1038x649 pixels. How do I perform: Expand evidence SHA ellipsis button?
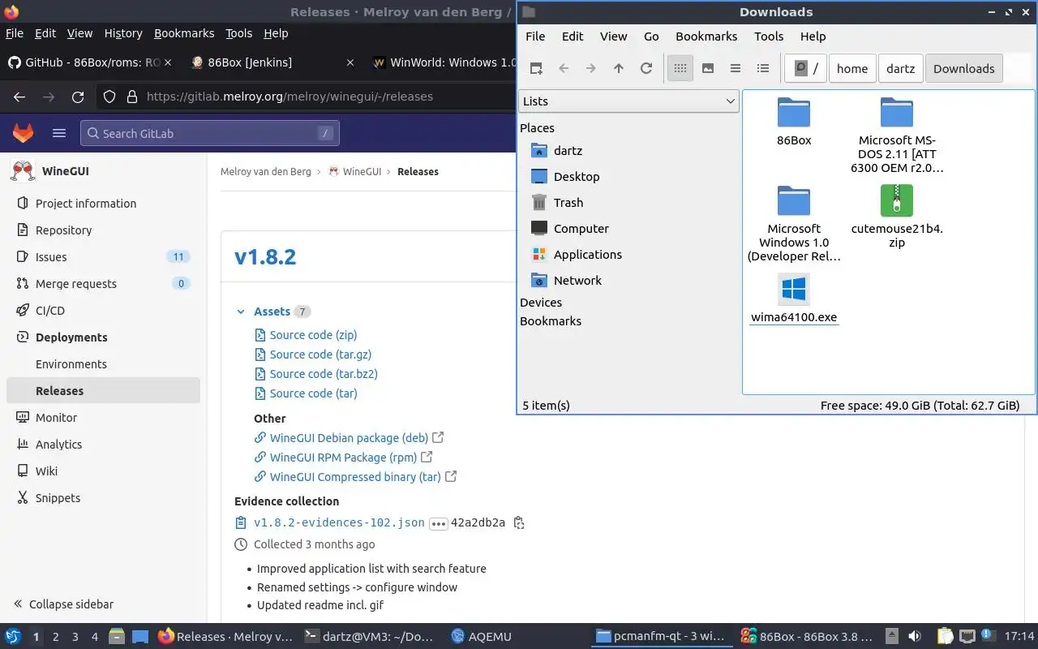point(439,524)
